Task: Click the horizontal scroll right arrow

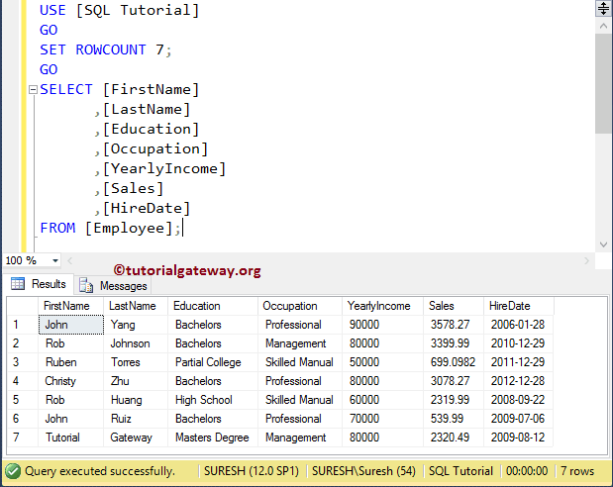Action: click(586, 260)
